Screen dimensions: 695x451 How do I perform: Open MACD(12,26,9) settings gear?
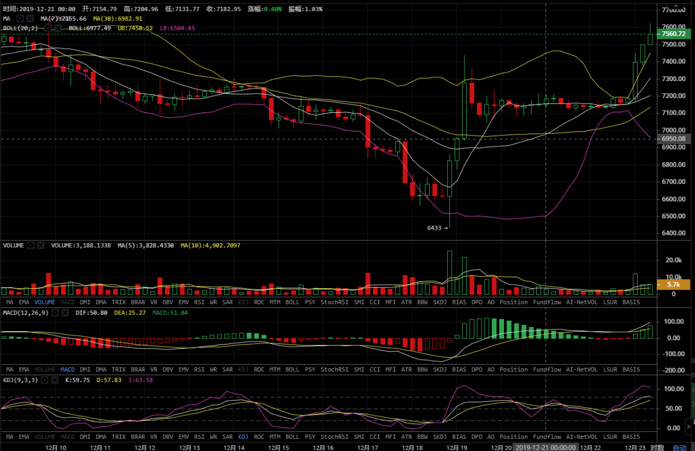pyautogui.click(x=55, y=313)
